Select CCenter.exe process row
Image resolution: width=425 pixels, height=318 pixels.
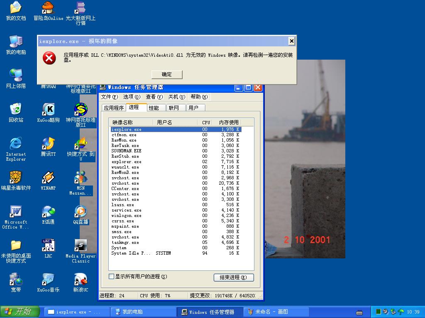click(x=176, y=189)
